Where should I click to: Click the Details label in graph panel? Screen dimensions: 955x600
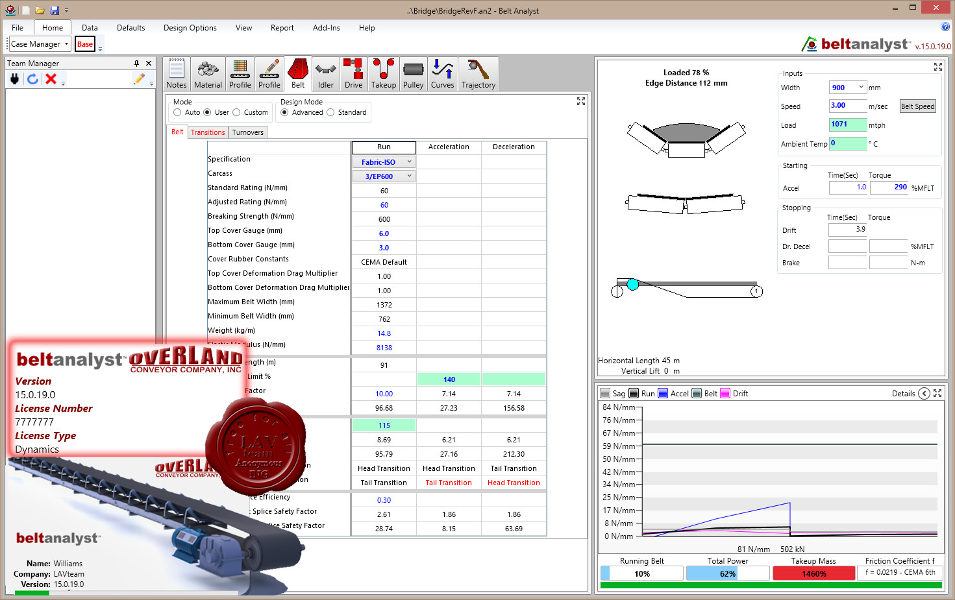pyautogui.click(x=903, y=393)
